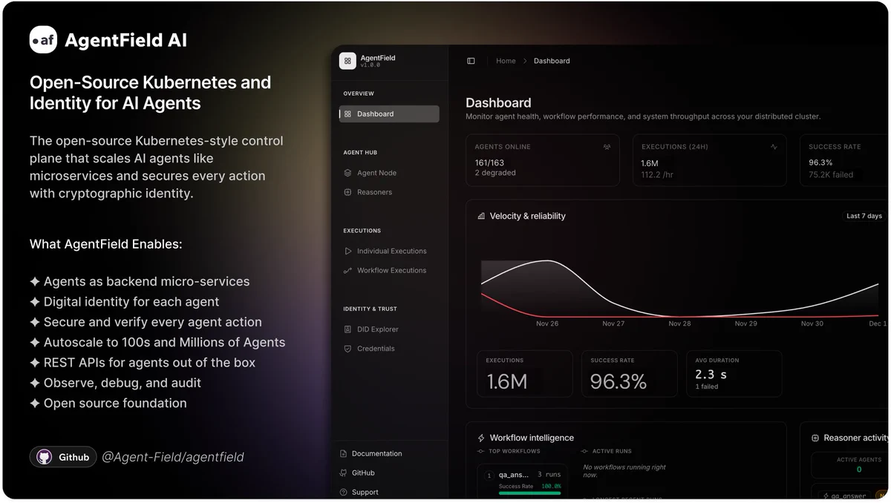The image size is (891, 503).
Task: Toggle the sidebar panel collapse icon
Action: pyautogui.click(x=471, y=61)
